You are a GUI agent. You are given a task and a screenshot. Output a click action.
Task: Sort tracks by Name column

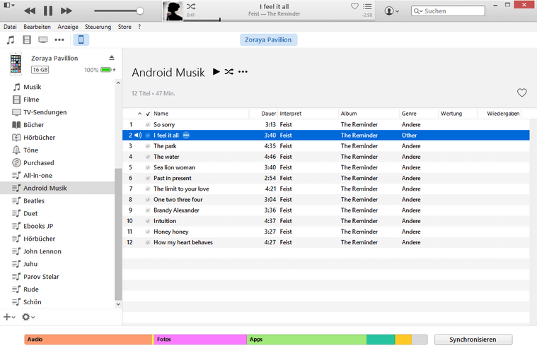(x=161, y=114)
